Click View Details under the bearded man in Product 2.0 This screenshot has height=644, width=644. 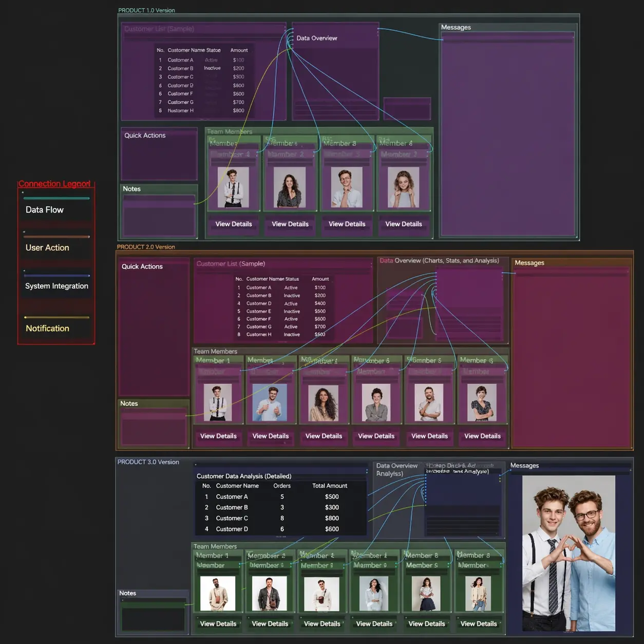click(x=429, y=436)
